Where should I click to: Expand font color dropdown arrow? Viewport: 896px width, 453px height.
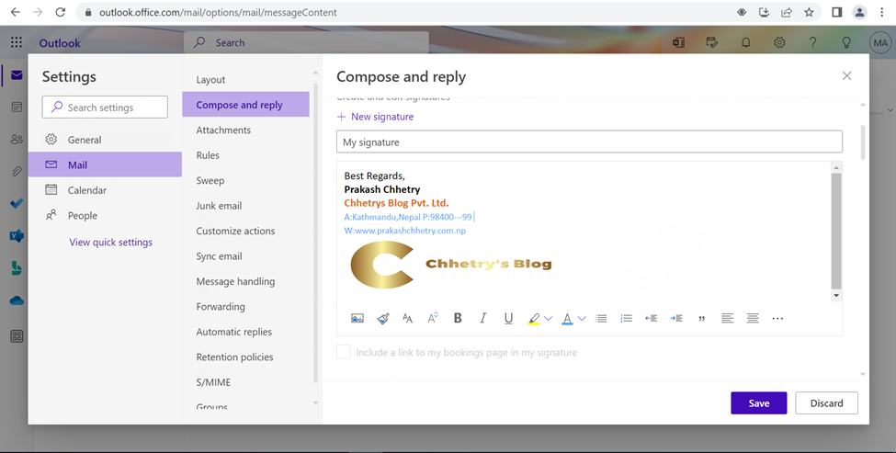(x=582, y=319)
